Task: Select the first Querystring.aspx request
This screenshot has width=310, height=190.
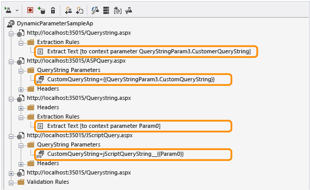Action: pos(79,33)
